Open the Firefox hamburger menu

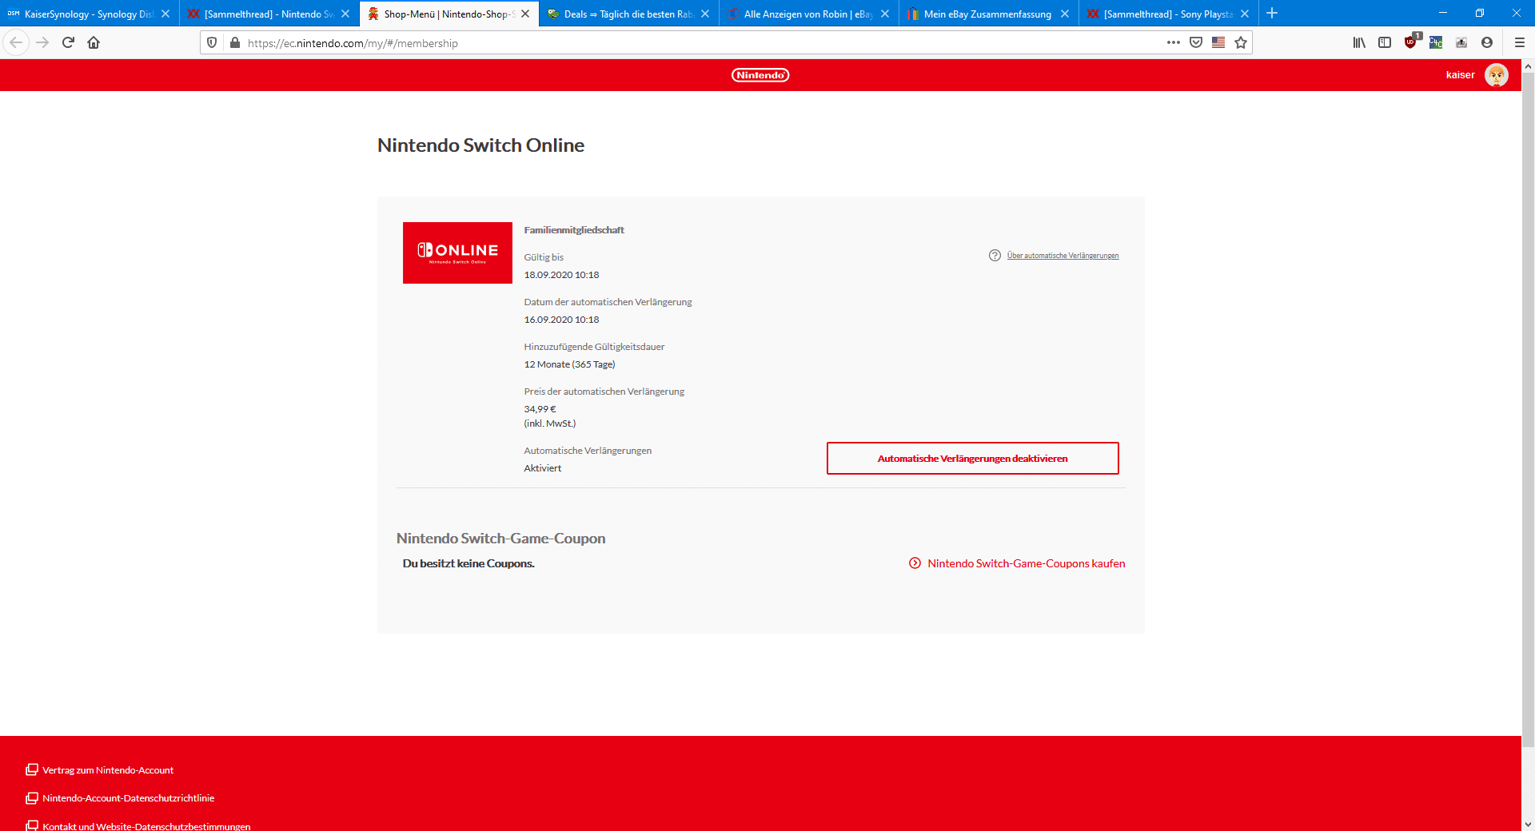[1520, 42]
